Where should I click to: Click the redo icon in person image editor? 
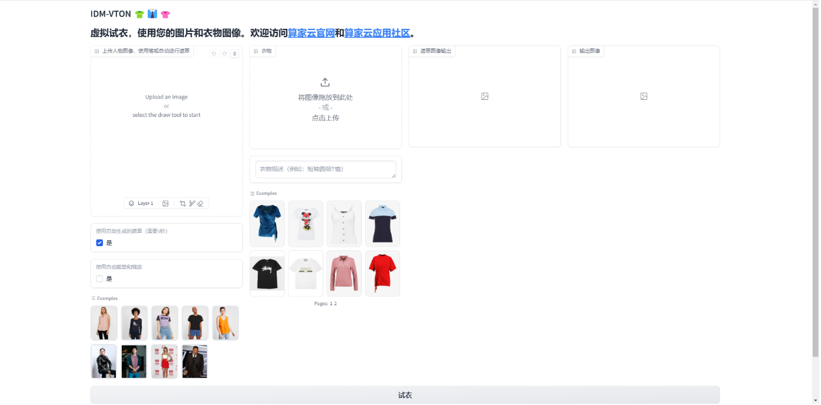[x=225, y=54]
